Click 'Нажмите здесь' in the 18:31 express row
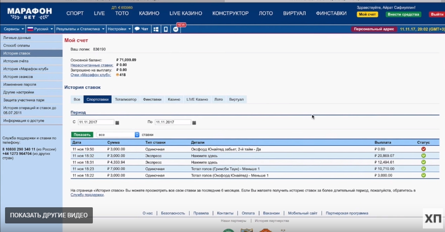 (204, 162)
